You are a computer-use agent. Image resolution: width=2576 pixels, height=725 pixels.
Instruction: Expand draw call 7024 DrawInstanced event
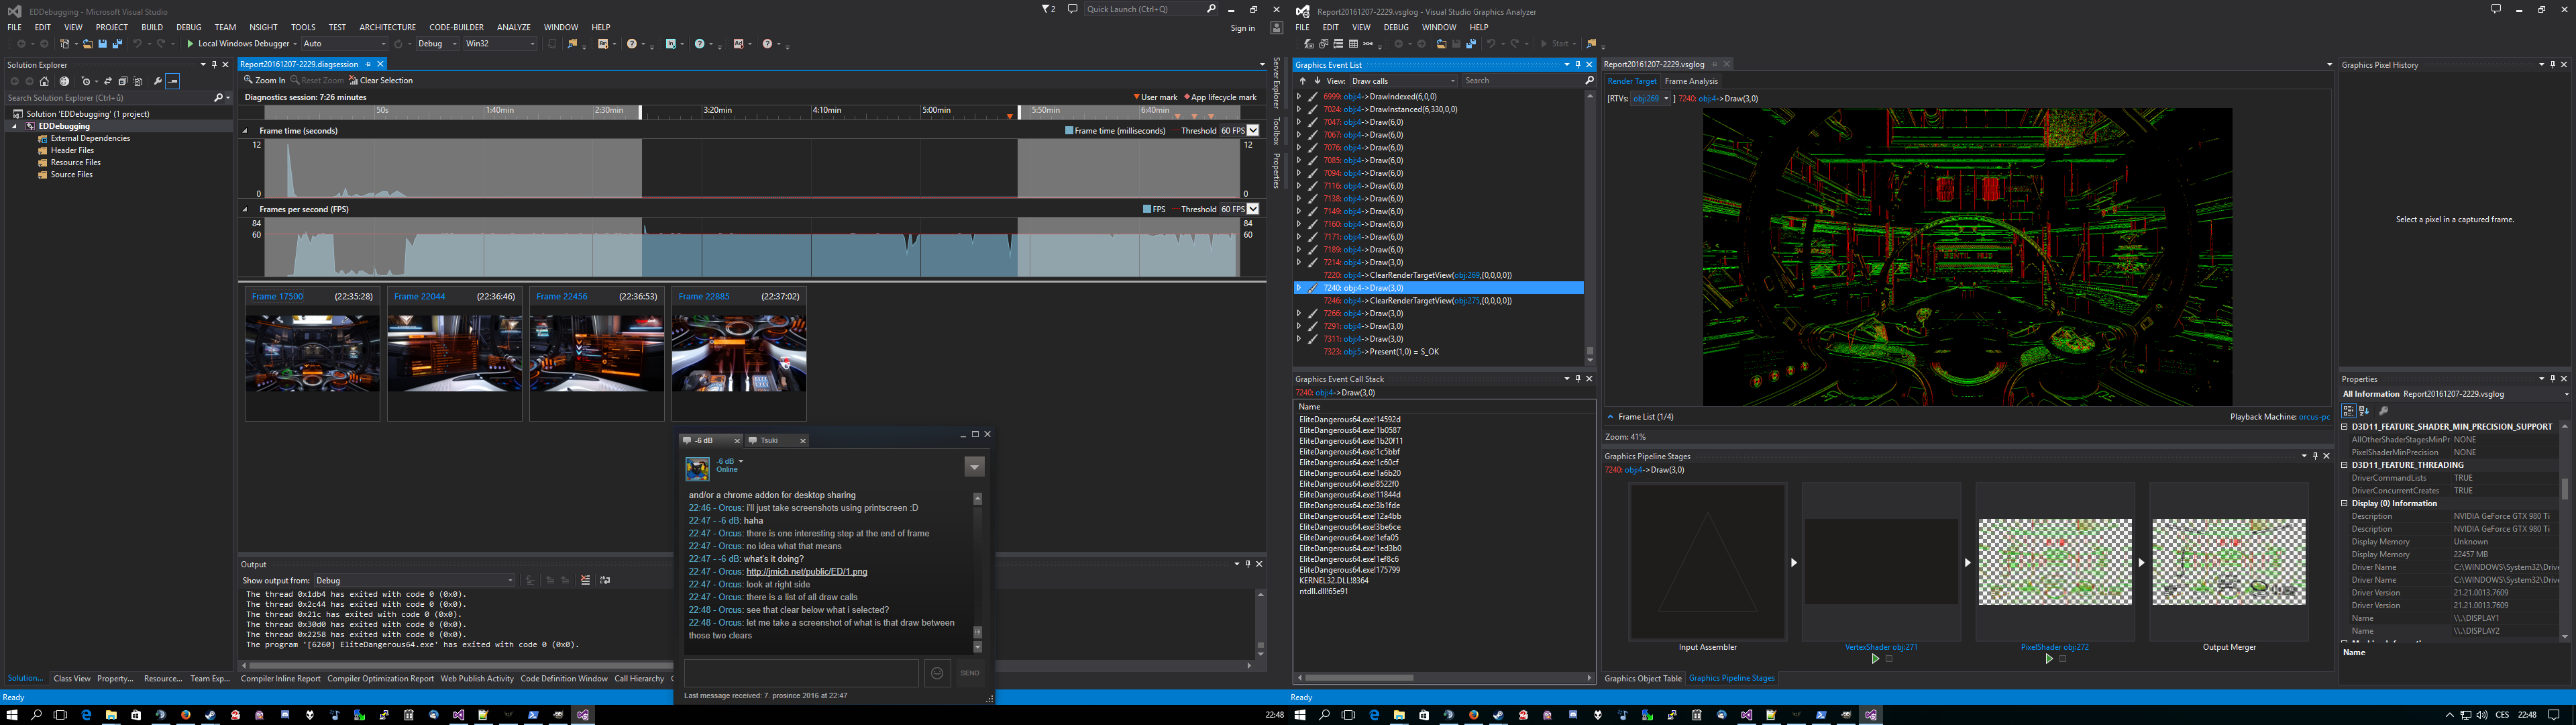[x=1299, y=109]
